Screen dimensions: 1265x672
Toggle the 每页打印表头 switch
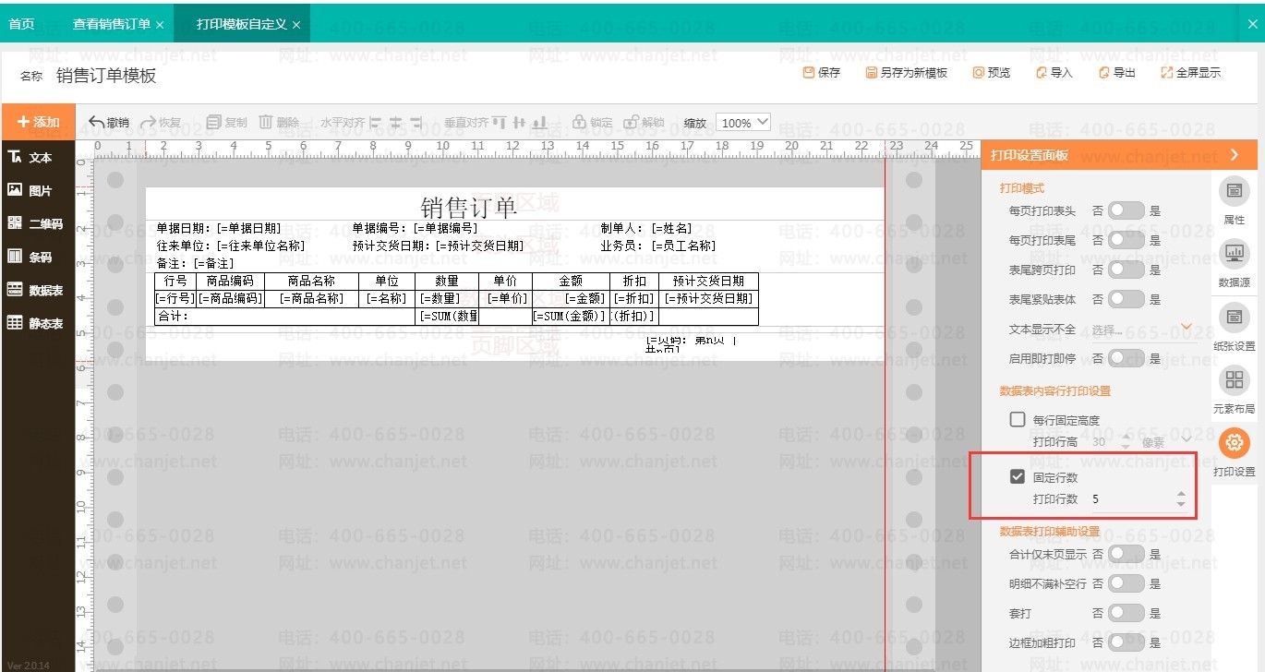[1126, 210]
